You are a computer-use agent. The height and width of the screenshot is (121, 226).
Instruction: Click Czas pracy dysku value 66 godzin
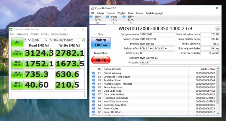coord(210,53)
